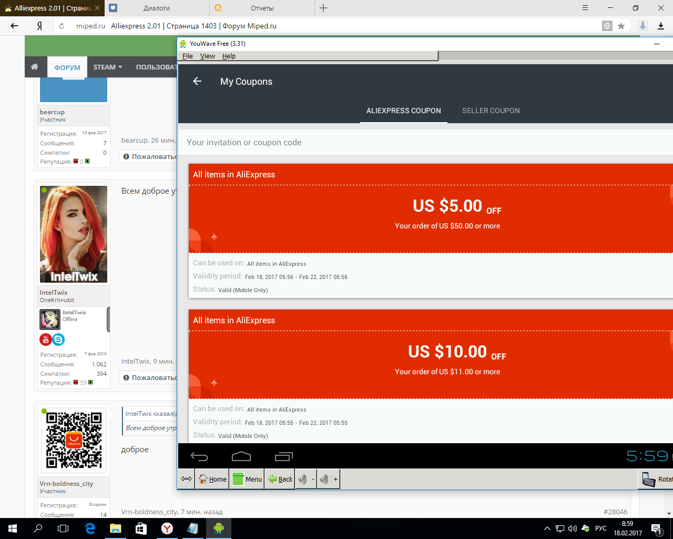Click the YouWave resize double-arrow icon
This screenshot has height=539, width=673.
point(186,479)
